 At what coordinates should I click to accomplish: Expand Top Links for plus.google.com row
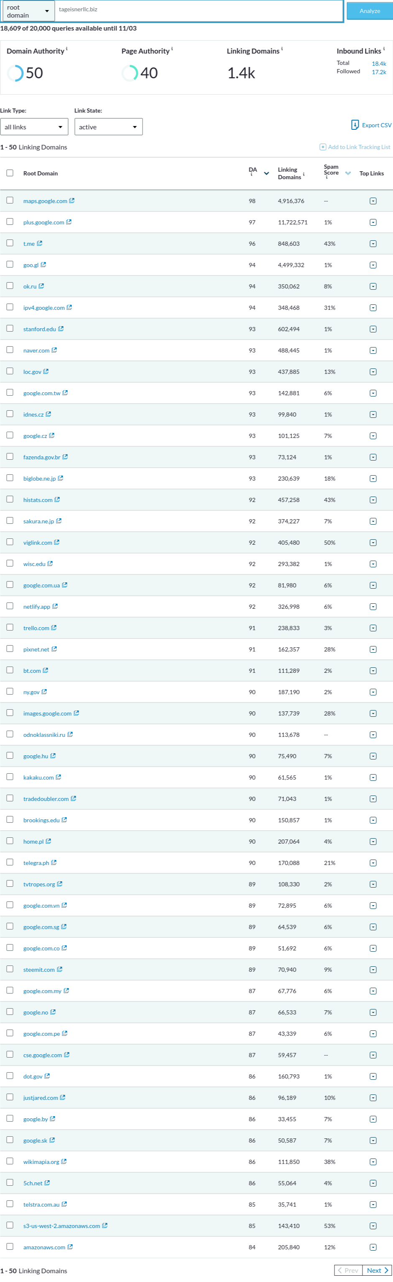point(373,222)
